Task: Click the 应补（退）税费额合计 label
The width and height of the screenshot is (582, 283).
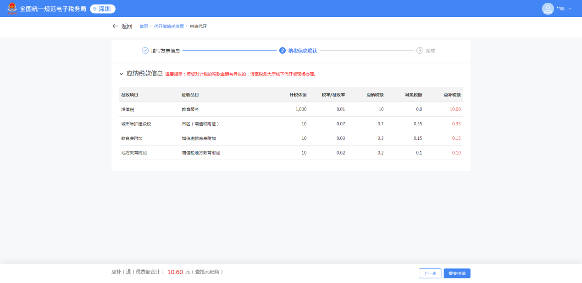Action: click(138, 272)
